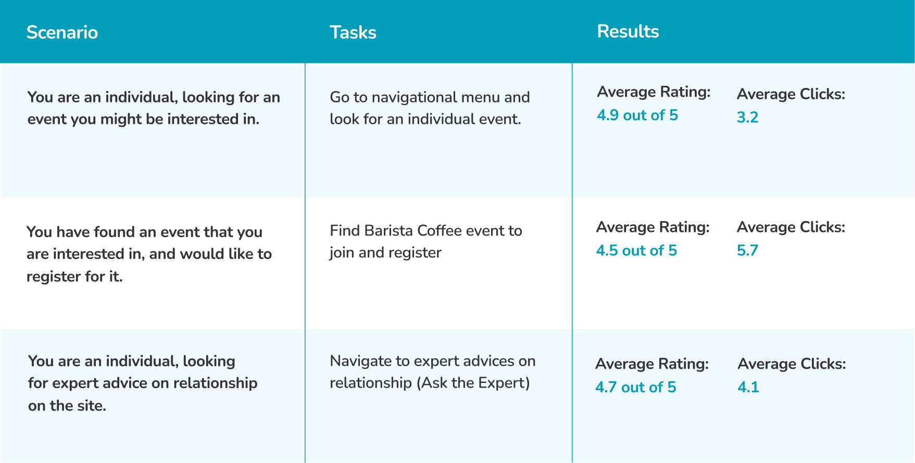Click the 4.1 average clicks value

(x=748, y=387)
